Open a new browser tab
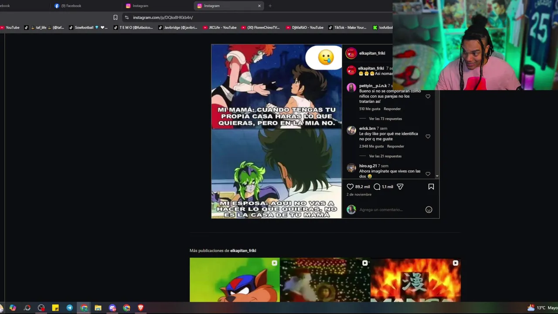 (x=270, y=6)
